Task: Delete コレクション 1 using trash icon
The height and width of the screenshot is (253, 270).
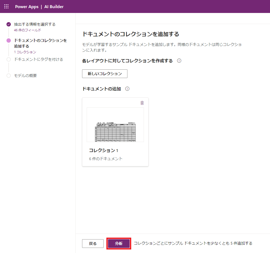Action: pos(142,103)
